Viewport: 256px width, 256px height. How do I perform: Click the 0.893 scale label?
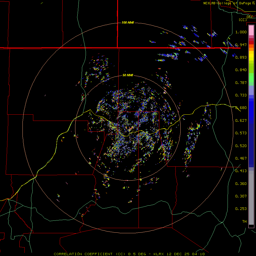coord(241,57)
